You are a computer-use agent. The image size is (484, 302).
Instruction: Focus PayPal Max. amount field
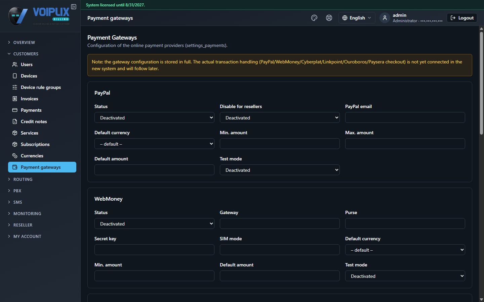click(x=405, y=144)
